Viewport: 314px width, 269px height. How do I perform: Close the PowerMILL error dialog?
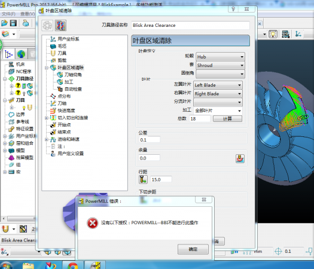coord(204,200)
